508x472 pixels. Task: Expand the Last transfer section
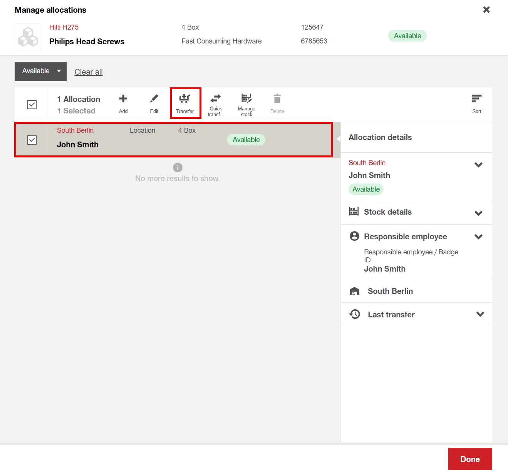480,314
